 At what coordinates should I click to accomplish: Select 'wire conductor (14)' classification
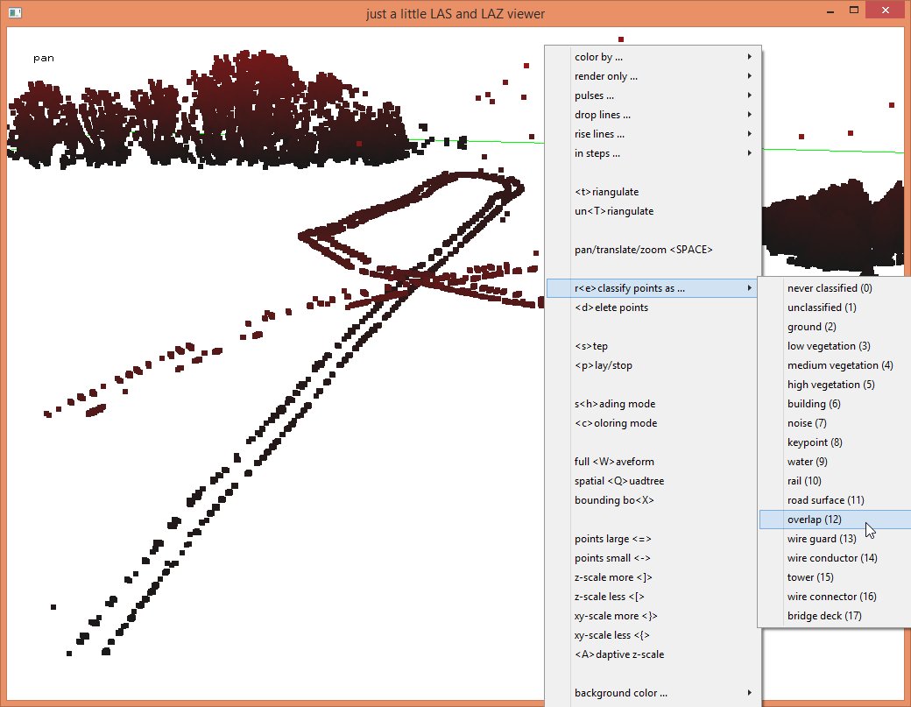(x=832, y=558)
